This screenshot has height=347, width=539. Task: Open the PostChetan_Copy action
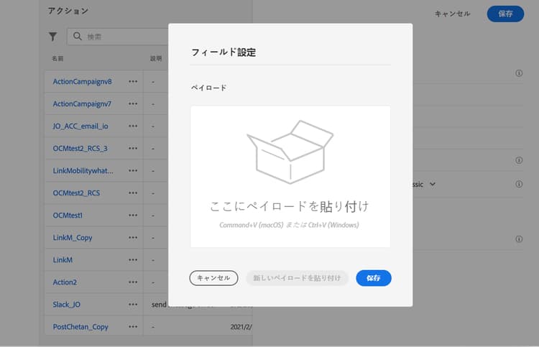tap(80, 327)
